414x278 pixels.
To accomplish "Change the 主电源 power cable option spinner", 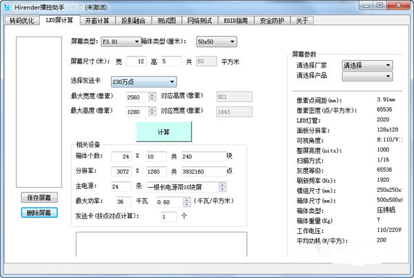I will (223, 187).
